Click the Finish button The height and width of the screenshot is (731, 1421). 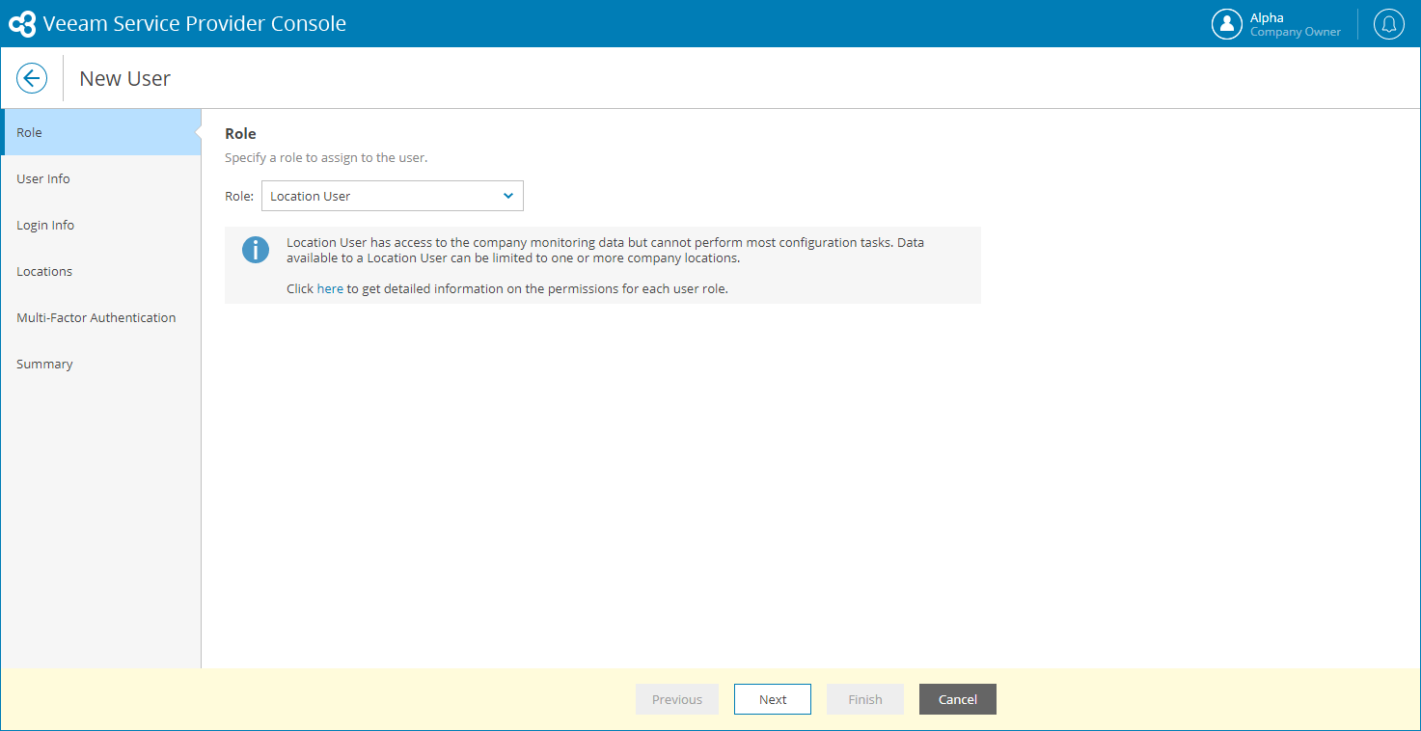[x=865, y=699]
